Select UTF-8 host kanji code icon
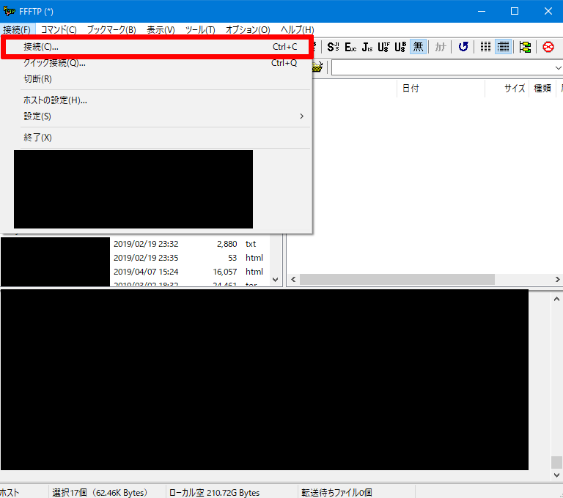The height and width of the screenshot is (498, 563). point(383,47)
